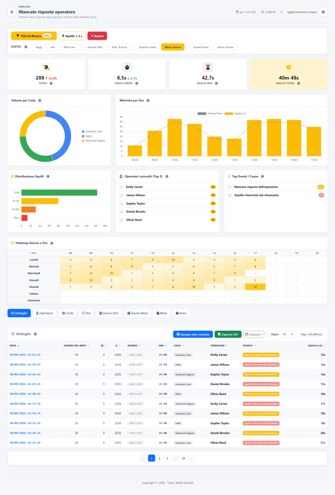
Task: Sort table by GIORNO DEL MESE column
Action: [x=76, y=346]
